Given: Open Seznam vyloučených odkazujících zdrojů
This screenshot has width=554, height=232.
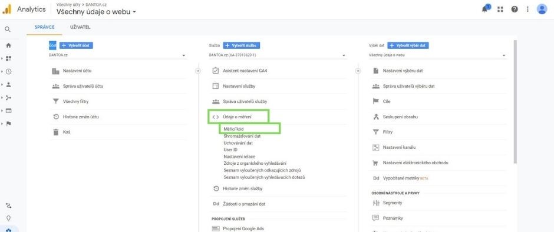Looking at the screenshot, I should point(262,170).
